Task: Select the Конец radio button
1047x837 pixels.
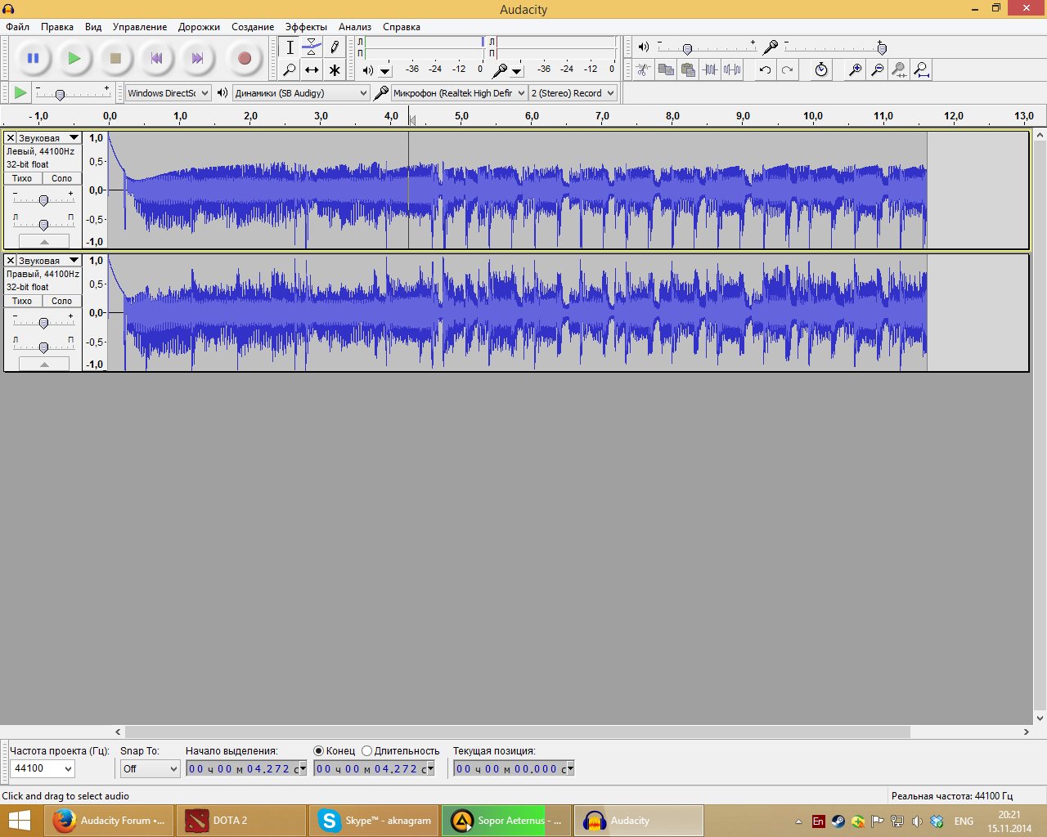Action: (318, 751)
